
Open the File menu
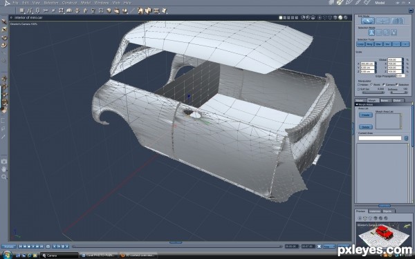point(16,3)
